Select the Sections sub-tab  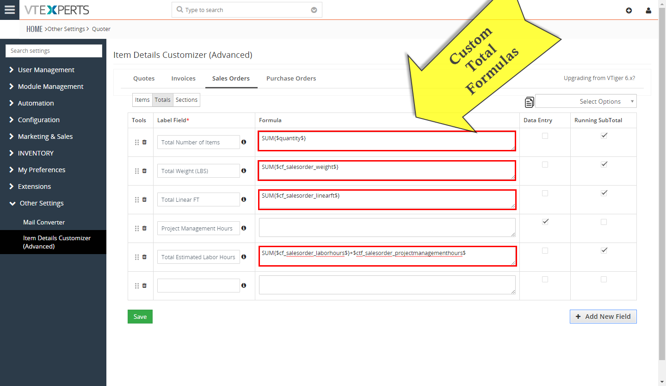tap(187, 100)
